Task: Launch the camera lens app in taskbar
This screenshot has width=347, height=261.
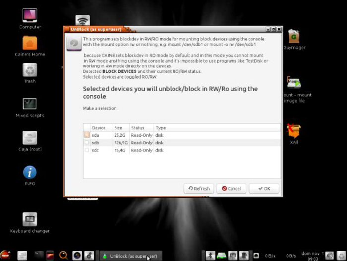Action: tap(77, 256)
